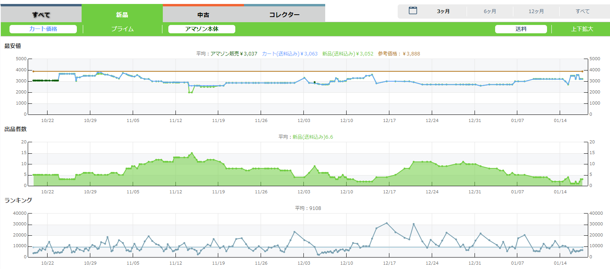This screenshot has width=610, height=269.
Task: Click the orange reference price line start point
Action: [x=33, y=71]
